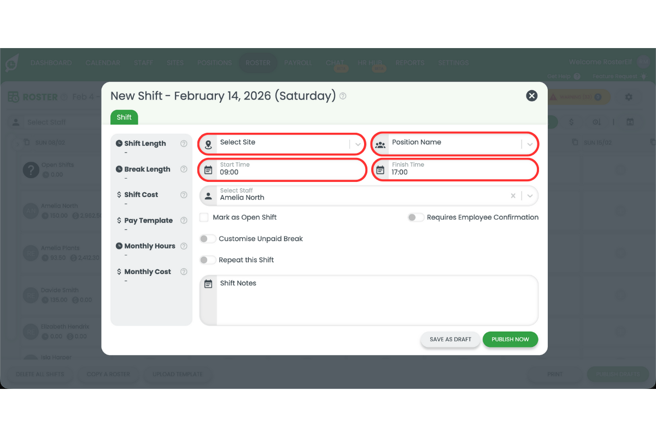Click the help icon beside the New Shift title
The width and height of the screenshot is (656, 437).
343,96
